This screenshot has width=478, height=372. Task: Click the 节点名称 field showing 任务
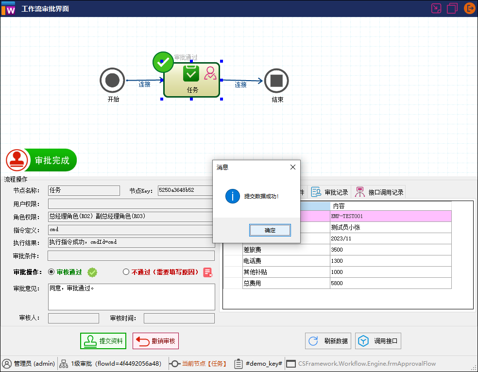coord(84,190)
